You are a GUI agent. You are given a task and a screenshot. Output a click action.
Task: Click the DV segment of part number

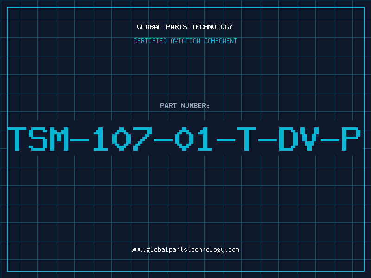299,139
